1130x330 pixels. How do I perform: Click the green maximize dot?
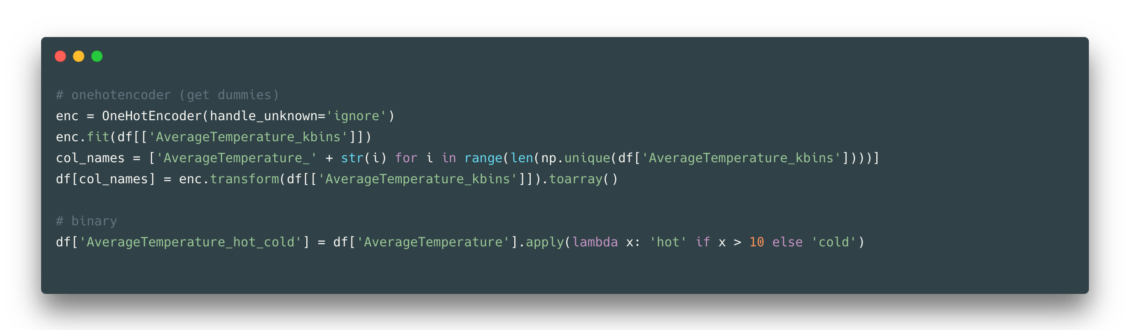[x=97, y=56]
